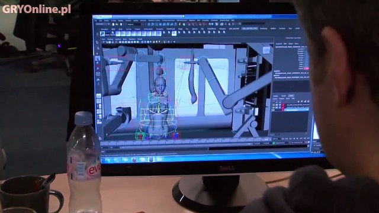Open the viewport Lighting panel menu
The height and width of the screenshot is (213, 379).
tap(118, 40)
